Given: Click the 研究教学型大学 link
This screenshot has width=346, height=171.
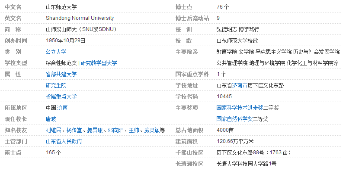Looking at the screenshot, I should (99, 63).
